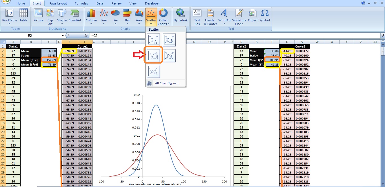Open Excel Help with the question mark button

tap(363, 3)
